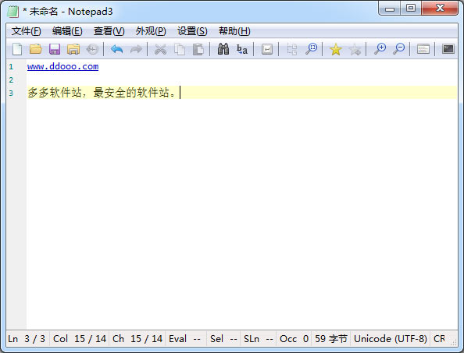The height and width of the screenshot is (353, 464).
Task: Click the Redo arrow icon
Action: coord(136,49)
